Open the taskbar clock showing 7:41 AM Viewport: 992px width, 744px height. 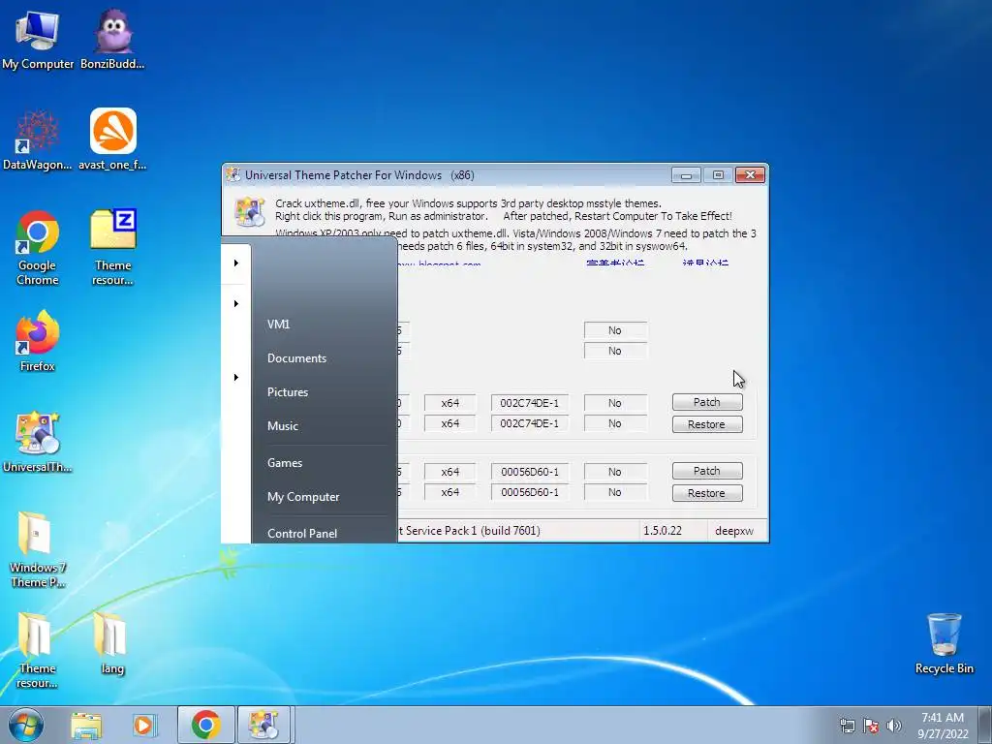point(943,726)
